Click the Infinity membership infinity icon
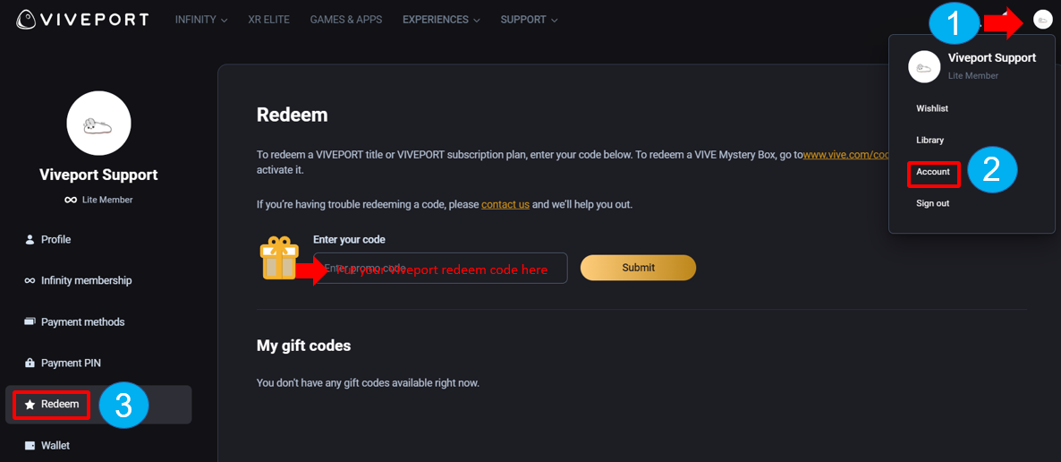 [30, 281]
